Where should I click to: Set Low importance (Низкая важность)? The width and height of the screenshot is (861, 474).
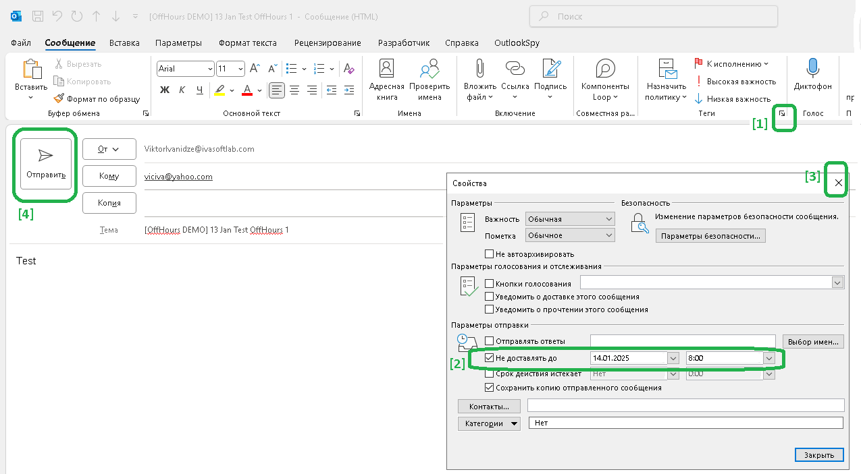pyautogui.click(x=732, y=99)
